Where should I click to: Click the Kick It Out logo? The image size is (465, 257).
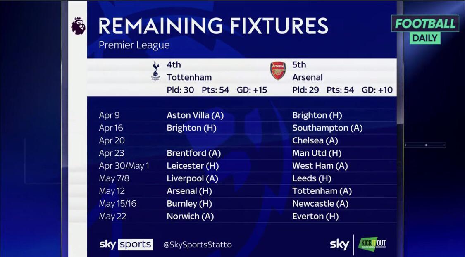click(x=372, y=244)
